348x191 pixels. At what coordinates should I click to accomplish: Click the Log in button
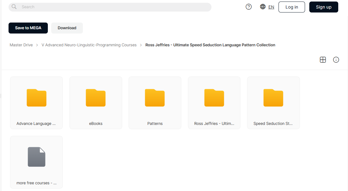click(x=292, y=7)
